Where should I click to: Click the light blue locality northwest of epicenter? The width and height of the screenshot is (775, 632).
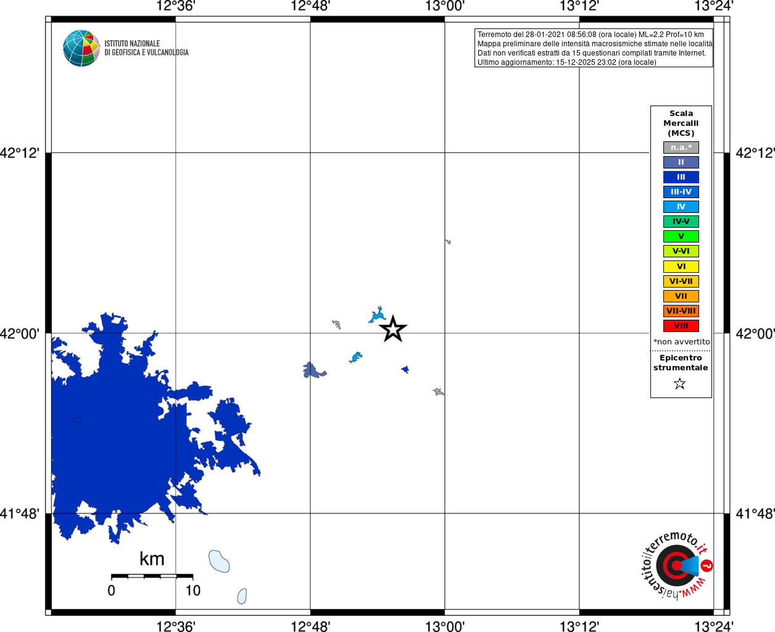pyautogui.click(x=376, y=315)
